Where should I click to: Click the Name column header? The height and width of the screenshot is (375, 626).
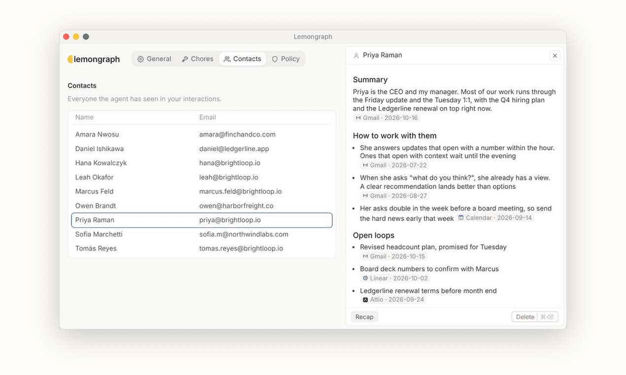pyautogui.click(x=84, y=117)
